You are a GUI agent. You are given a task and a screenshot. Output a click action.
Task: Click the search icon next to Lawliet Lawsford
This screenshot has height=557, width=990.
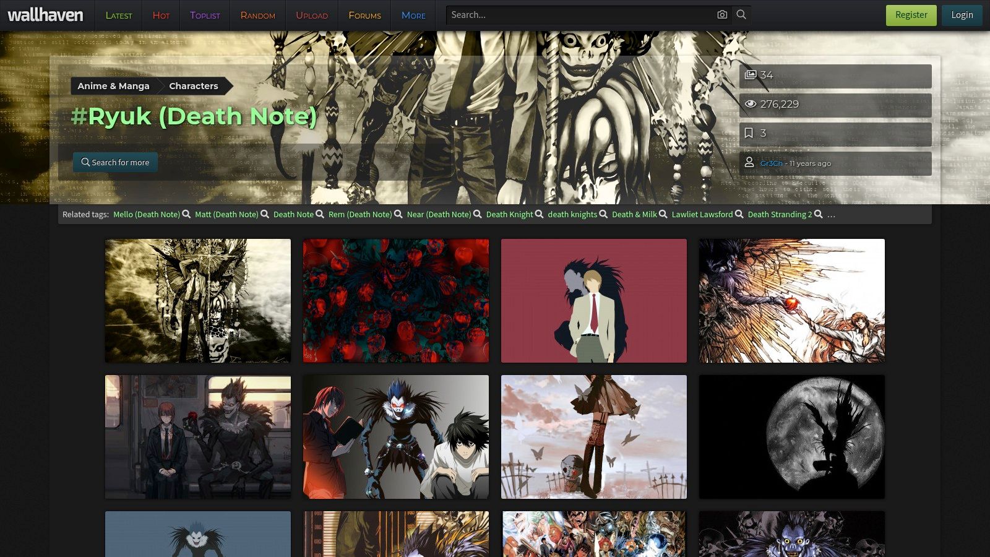739,214
